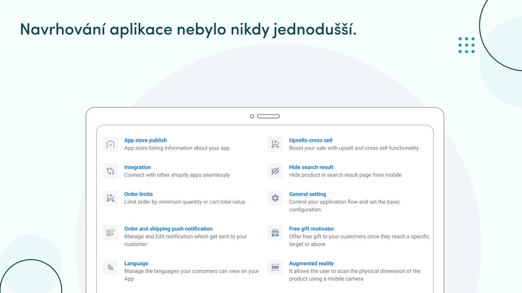Click the Augmented reality scan icon
Viewport: 522px width, 293px height.
coord(275,267)
